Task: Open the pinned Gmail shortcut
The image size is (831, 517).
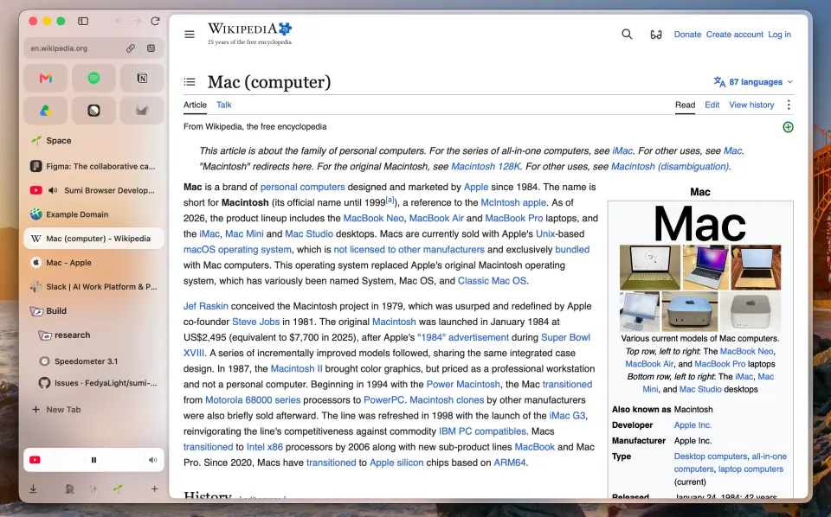Action: tap(46, 79)
